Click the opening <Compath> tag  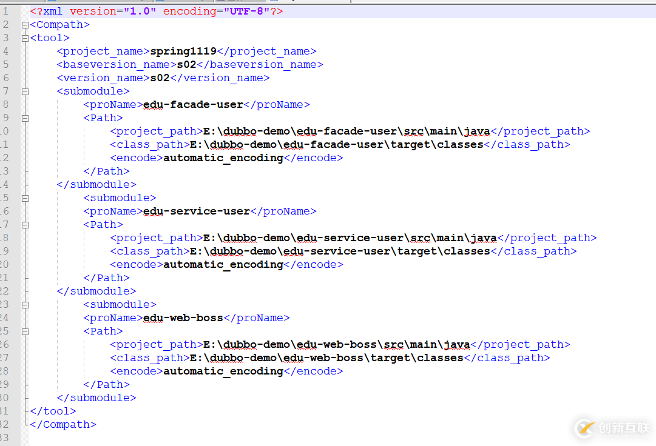[60, 25]
